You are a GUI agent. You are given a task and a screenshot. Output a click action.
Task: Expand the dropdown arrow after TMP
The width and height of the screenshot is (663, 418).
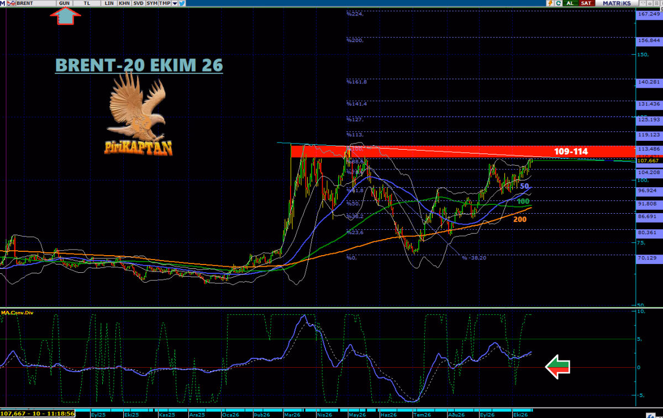click(x=175, y=3)
